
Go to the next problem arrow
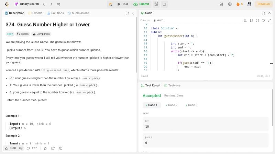[51, 4]
